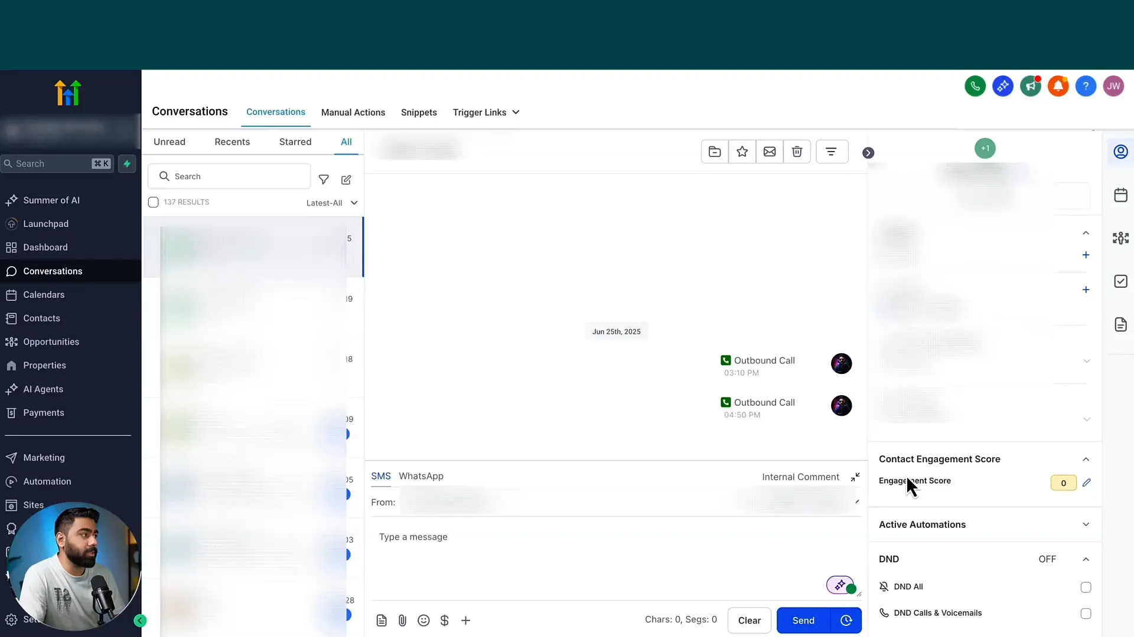Image resolution: width=1134 pixels, height=637 pixels.
Task: Open conversation filters icon
Action: click(x=832, y=152)
